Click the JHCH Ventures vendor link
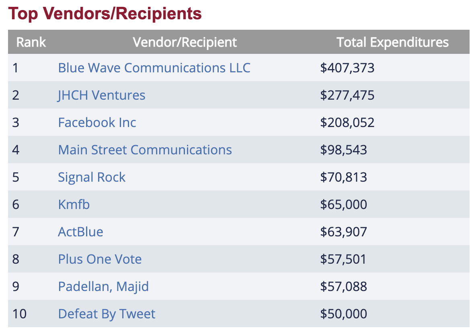Viewport: 472px width, 332px height. [x=102, y=95]
